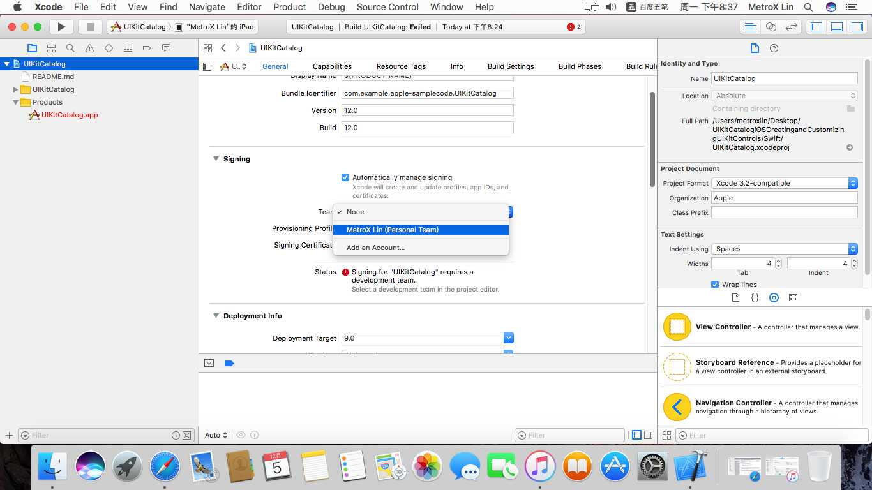Open the Report navigator icon
Viewport: 872px width, 490px height.
pos(166,48)
